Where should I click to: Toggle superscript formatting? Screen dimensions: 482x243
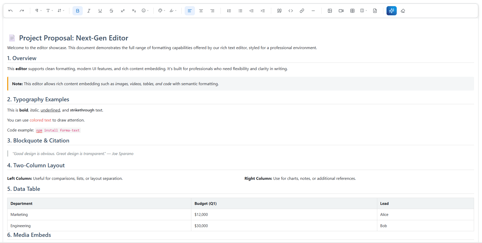click(123, 11)
